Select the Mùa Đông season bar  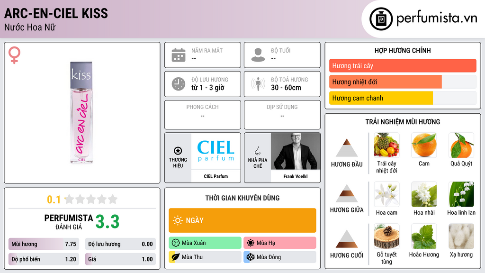pyautogui.click(x=279, y=257)
